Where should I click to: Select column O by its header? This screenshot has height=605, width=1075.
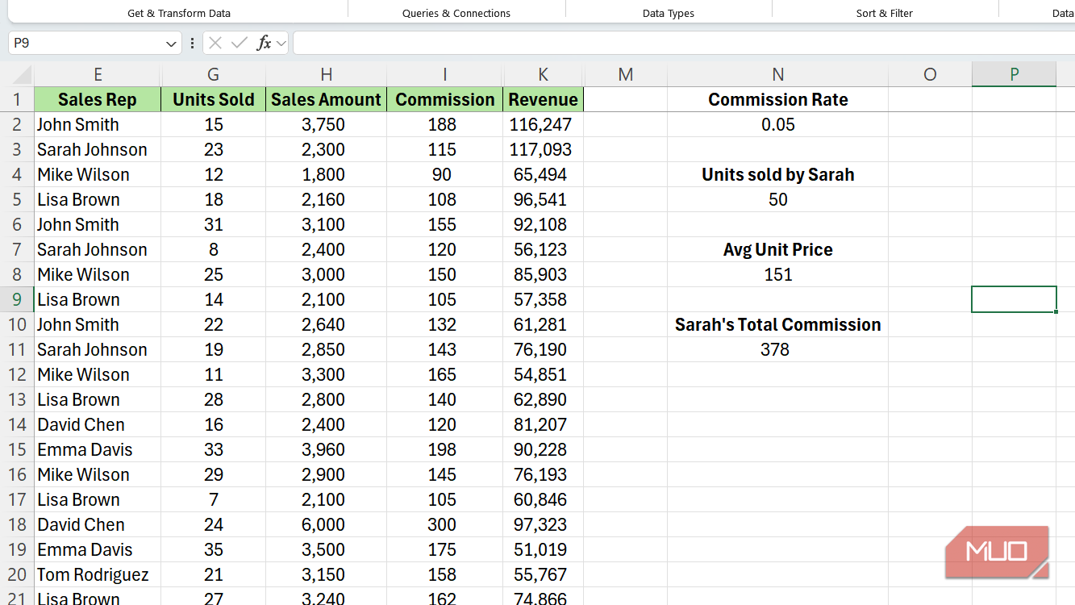click(x=930, y=75)
